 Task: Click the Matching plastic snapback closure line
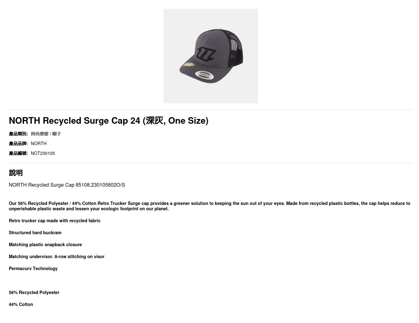tap(45, 245)
